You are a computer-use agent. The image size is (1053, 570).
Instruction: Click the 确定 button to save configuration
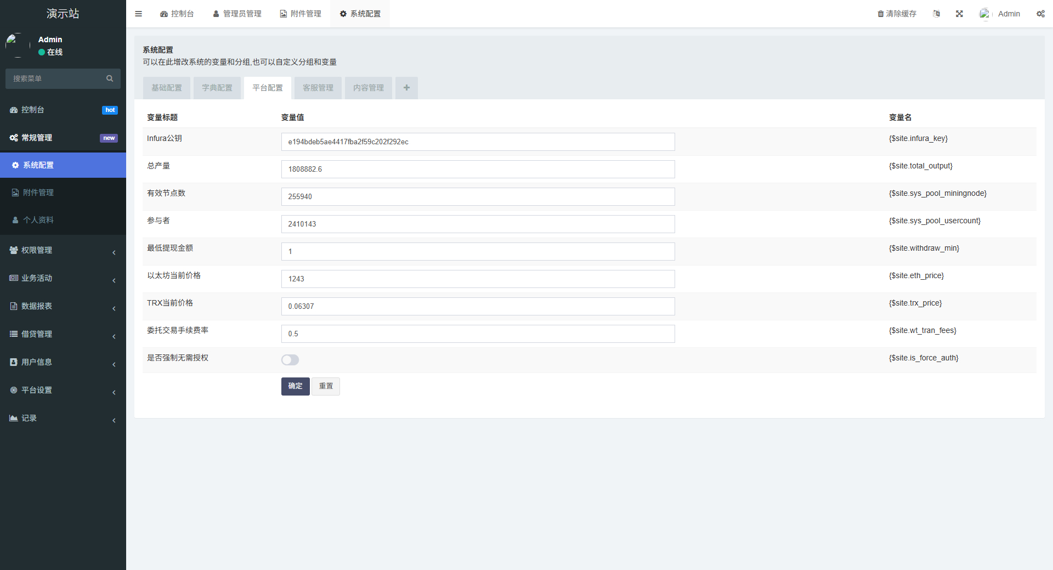(x=295, y=386)
